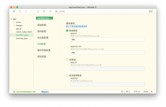The image size is (166, 107).
Task: Open the 赞助我们 link
Action: [x=45, y=92]
